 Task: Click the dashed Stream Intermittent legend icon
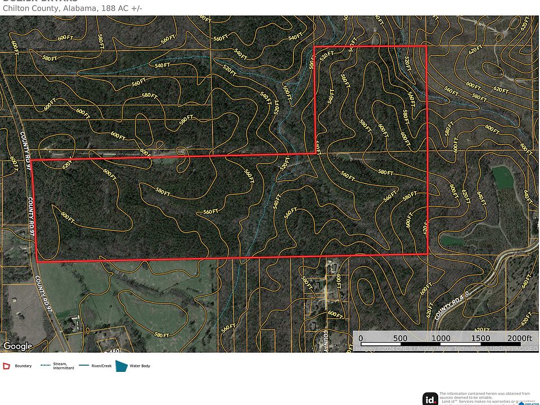coord(46,366)
